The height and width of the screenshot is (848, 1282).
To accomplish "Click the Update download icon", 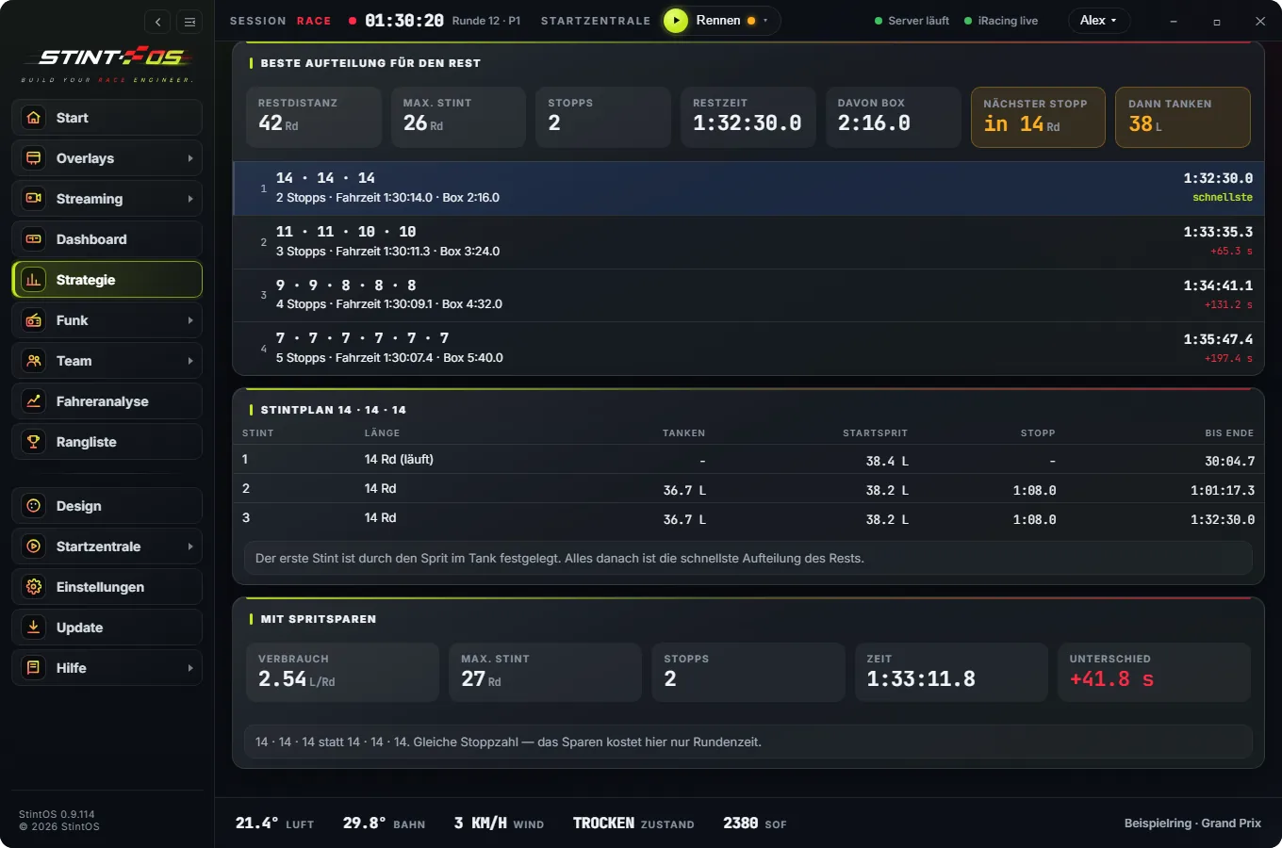I will click(x=34, y=628).
